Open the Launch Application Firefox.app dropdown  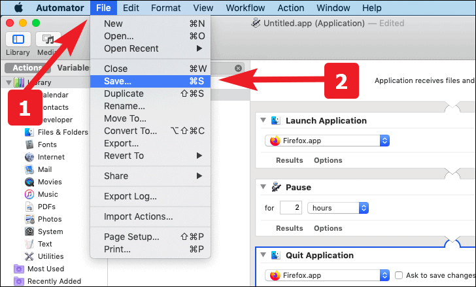pos(327,141)
